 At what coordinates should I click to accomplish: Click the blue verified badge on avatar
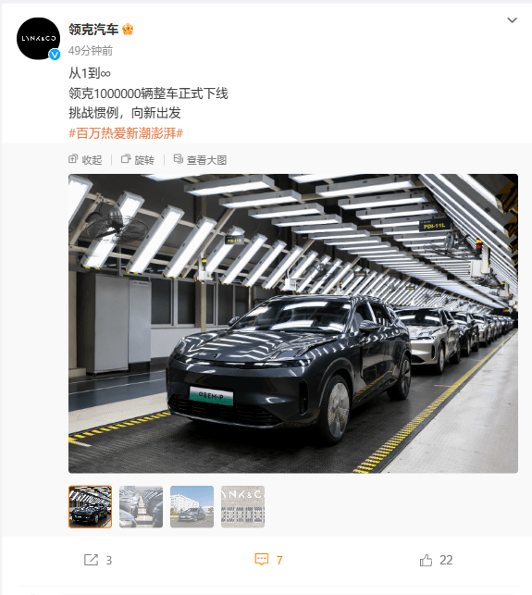coord(55,55)
